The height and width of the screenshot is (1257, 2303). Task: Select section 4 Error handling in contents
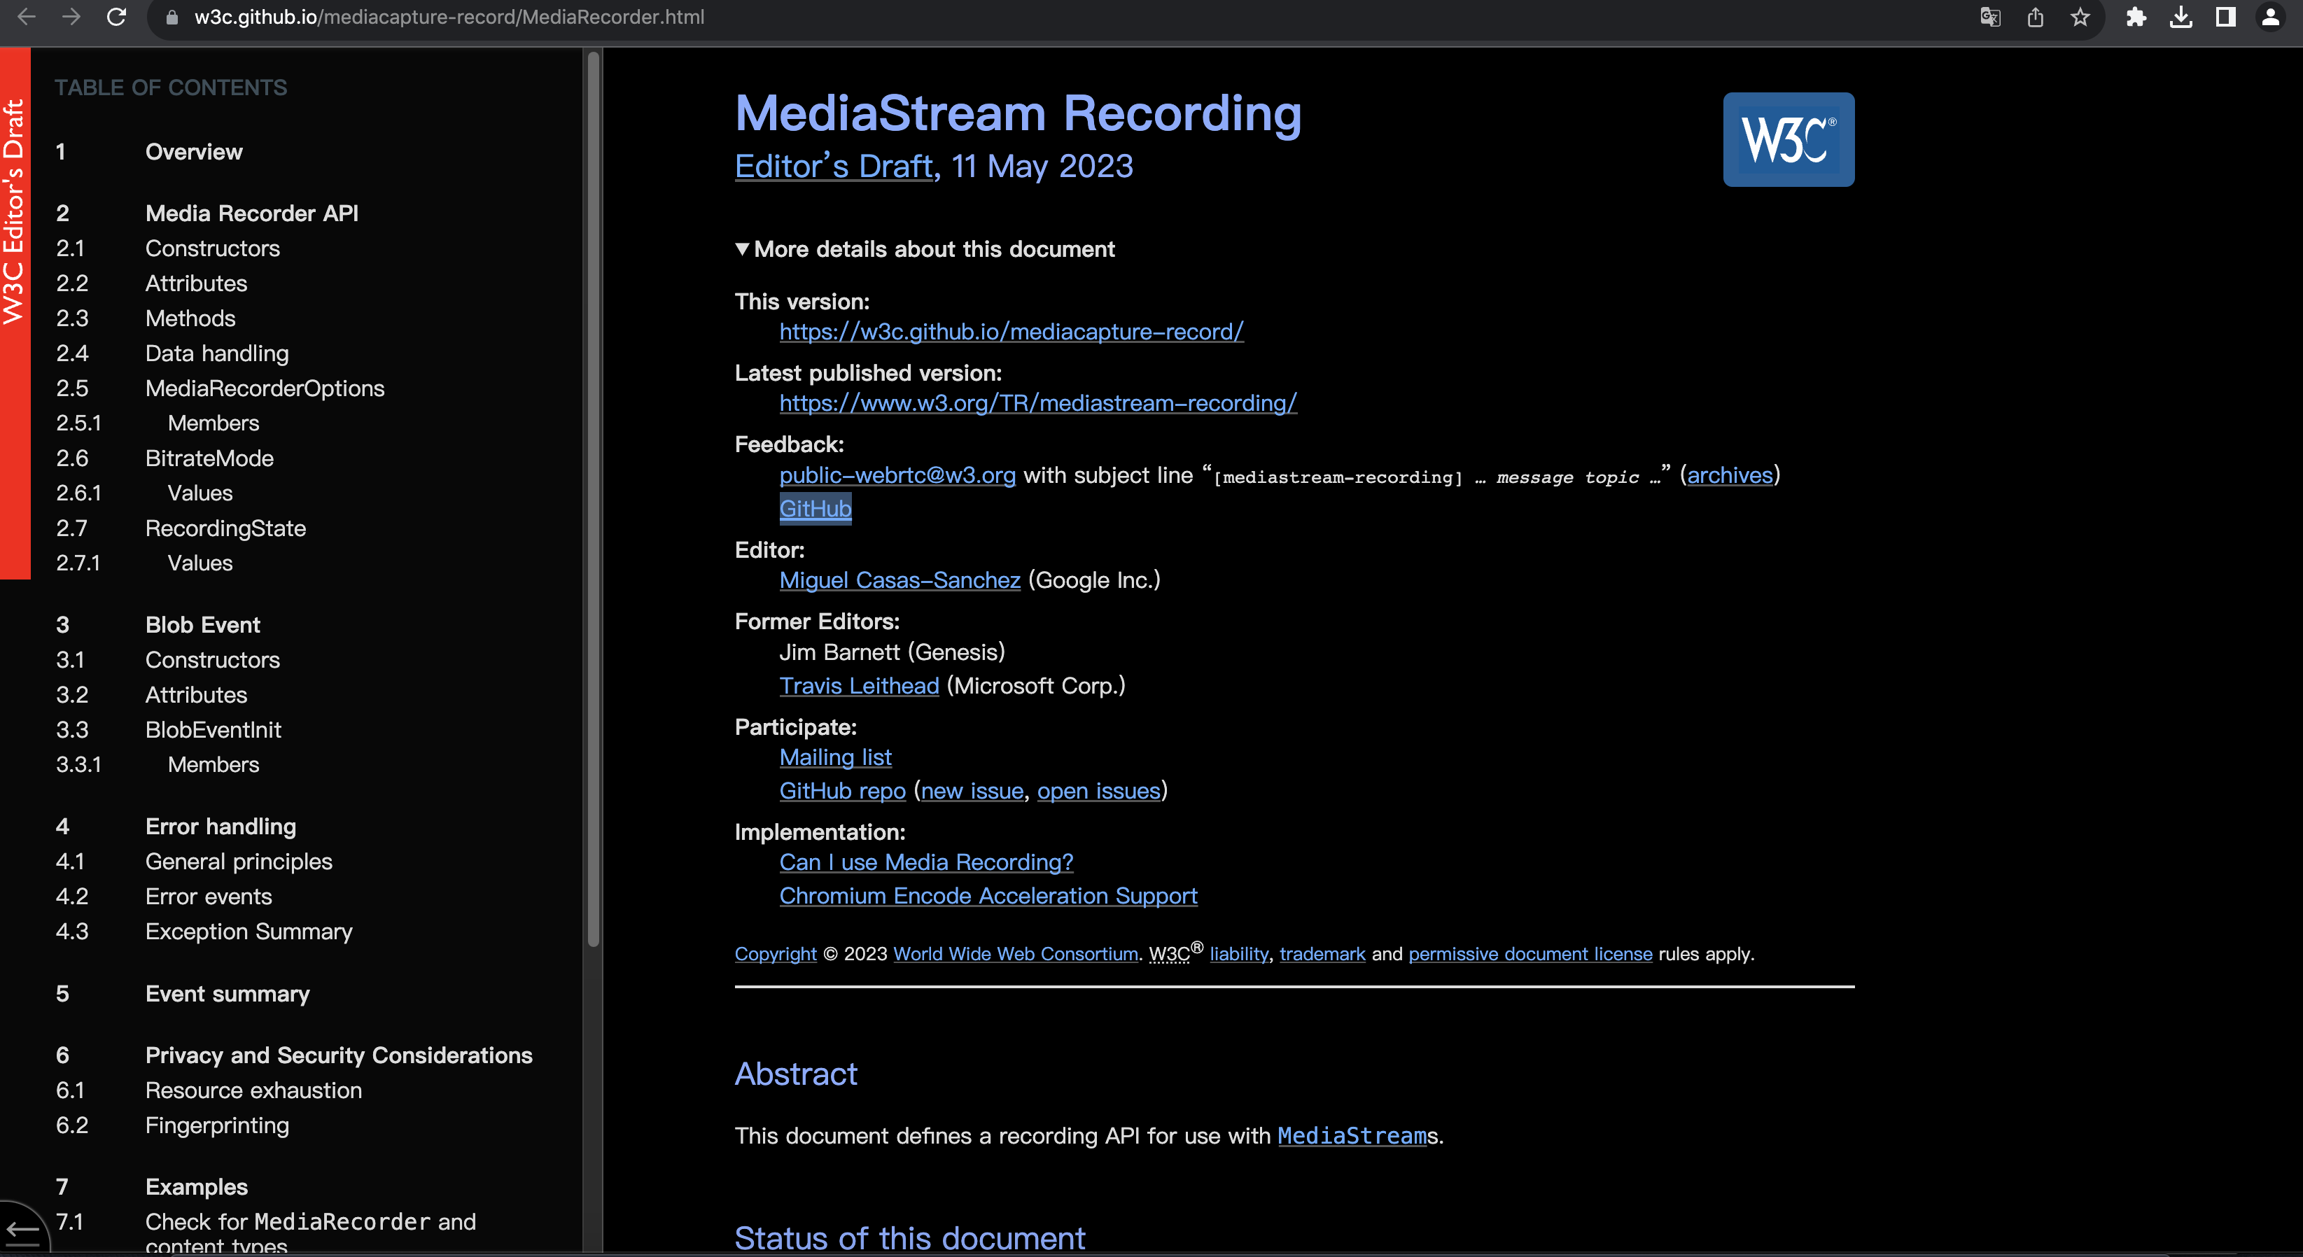pyautogui.click(x=220, y=825)
